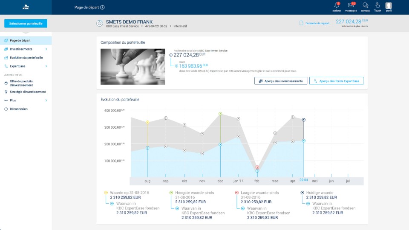Screen dimensions: 409x230
Task: Click the 400 000,00 EUR axis value
Action: coord(114,110)
